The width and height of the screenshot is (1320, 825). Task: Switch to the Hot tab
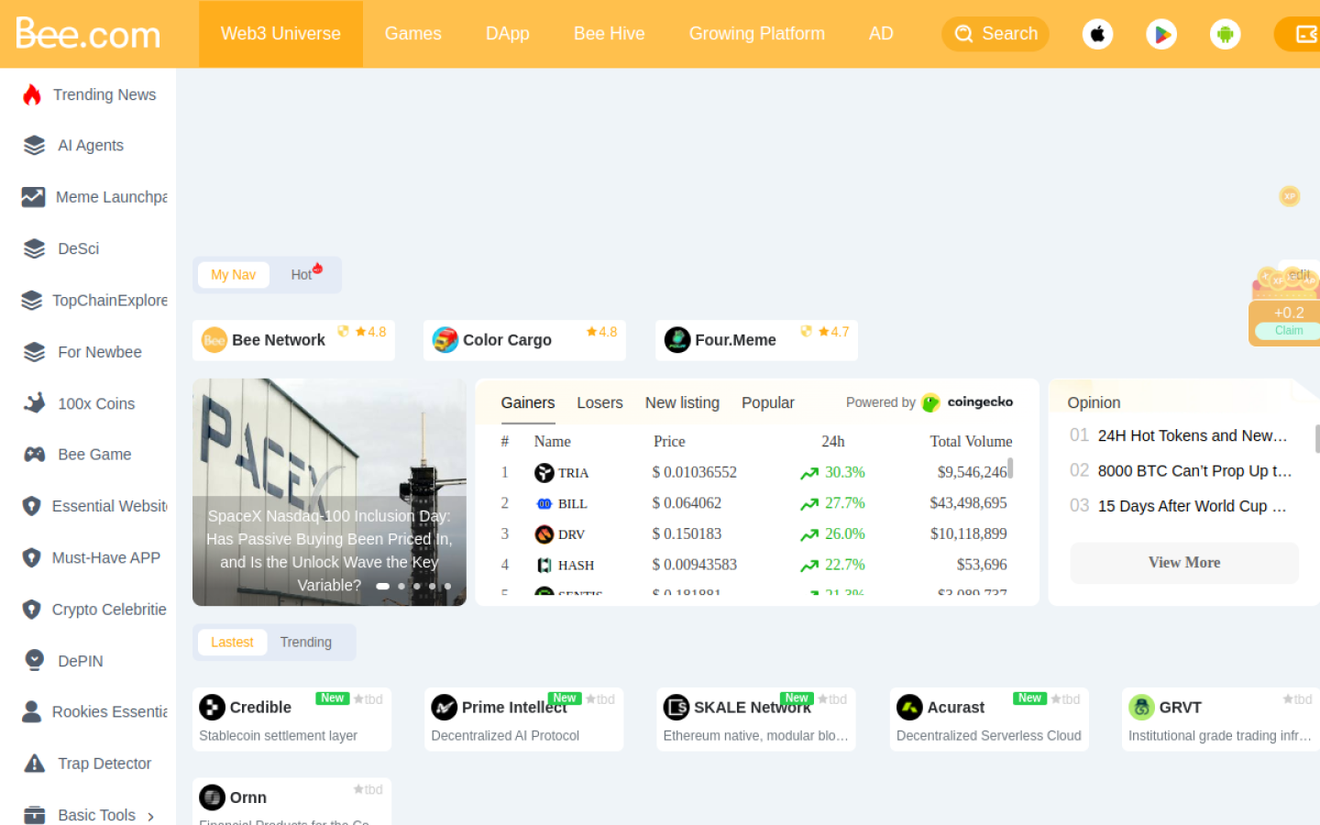[x=303, y=275]
